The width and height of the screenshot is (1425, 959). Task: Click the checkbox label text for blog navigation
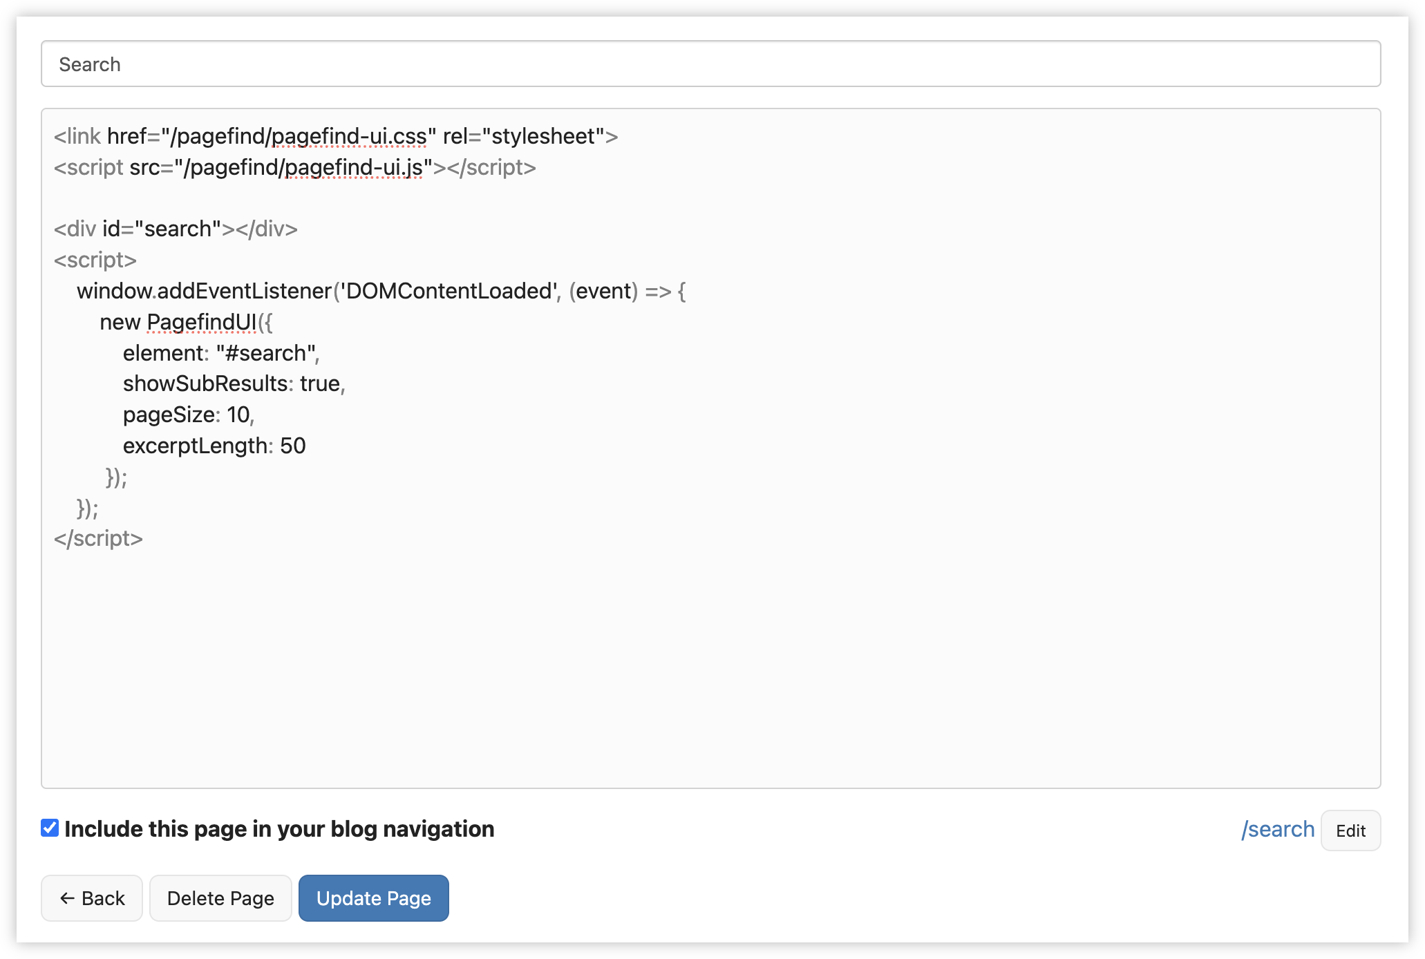click(279, 829)
